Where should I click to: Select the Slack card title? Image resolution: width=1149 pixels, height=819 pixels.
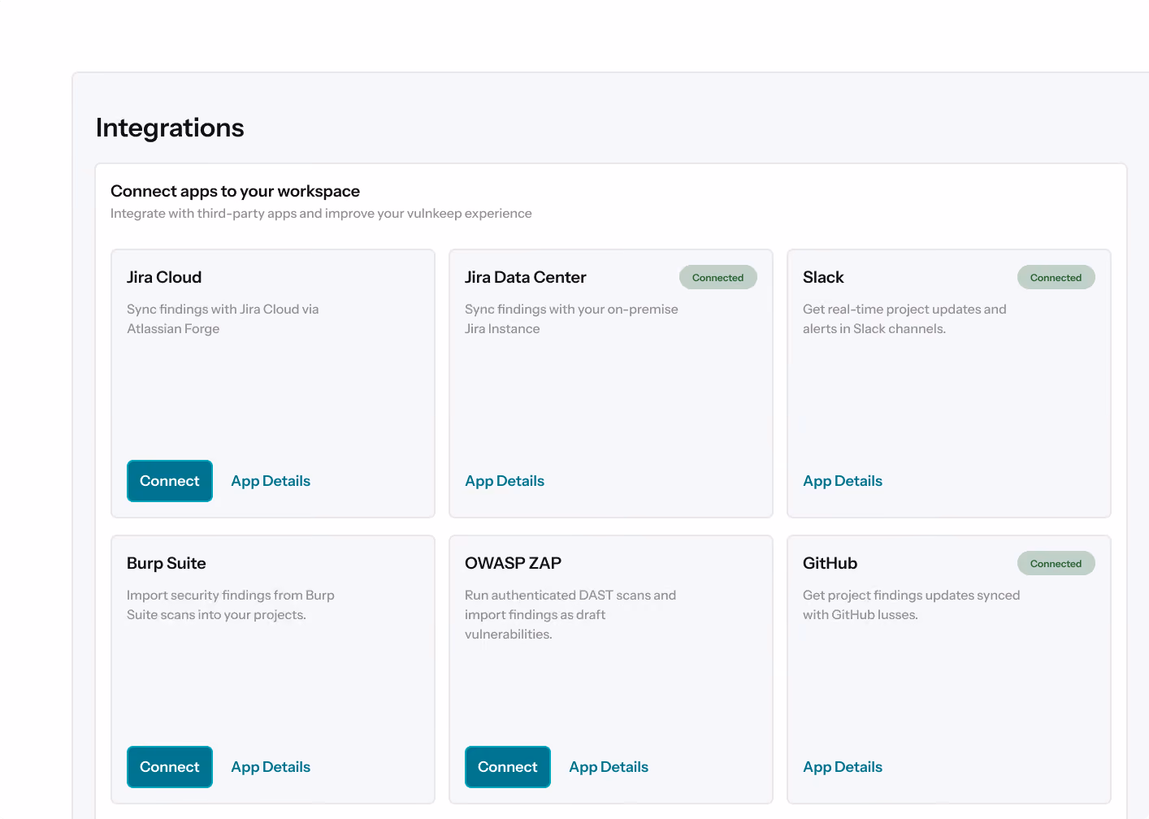pos(823,277)
